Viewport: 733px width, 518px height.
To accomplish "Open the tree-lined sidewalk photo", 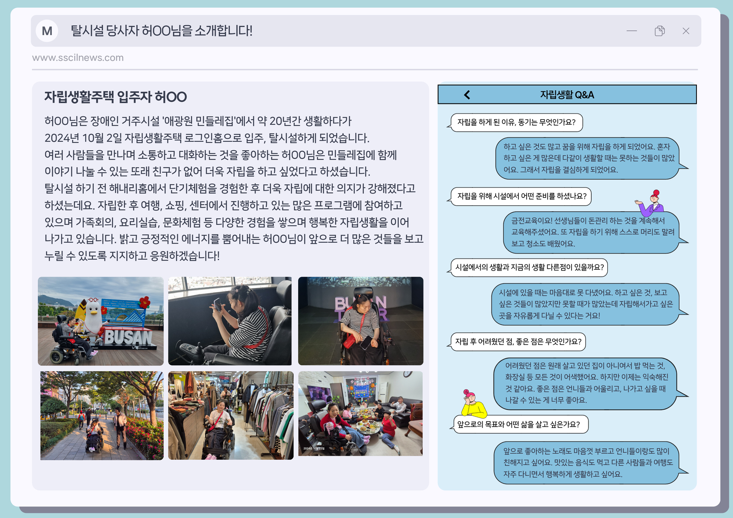I will click(x=102, y=415).
